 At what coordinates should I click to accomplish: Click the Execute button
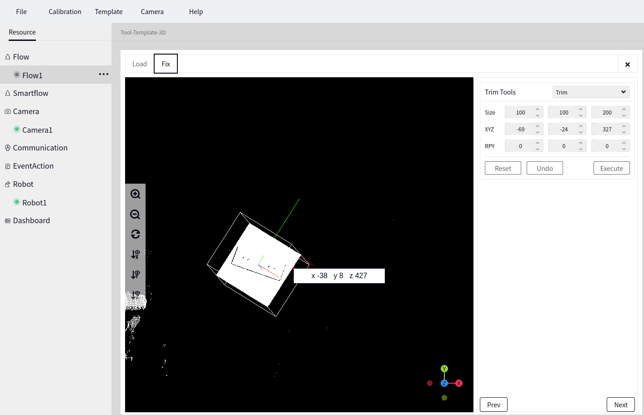[612, 168]
